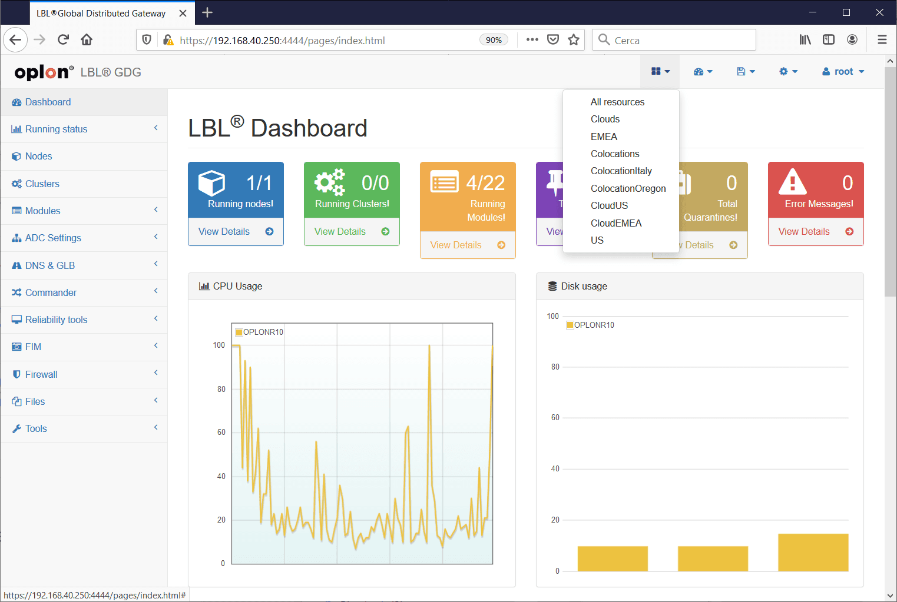Click the DNS & GLB road icon
The width and height of the screenshot is (897, 602).
pyautogui.click(x=16, y=265)
